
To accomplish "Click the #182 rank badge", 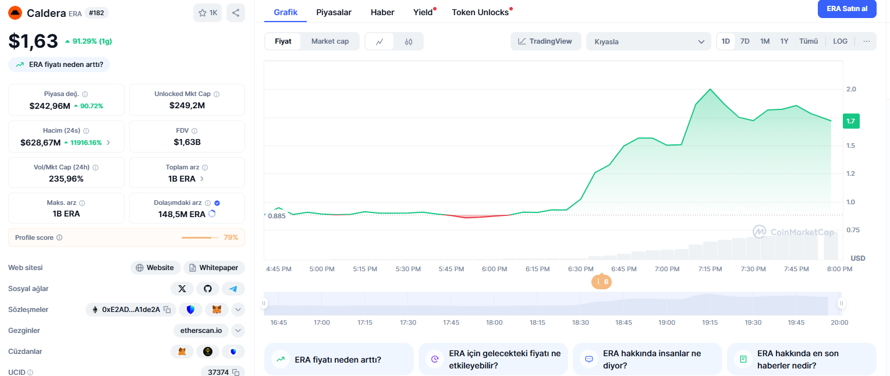I will (x=97, y=13).
